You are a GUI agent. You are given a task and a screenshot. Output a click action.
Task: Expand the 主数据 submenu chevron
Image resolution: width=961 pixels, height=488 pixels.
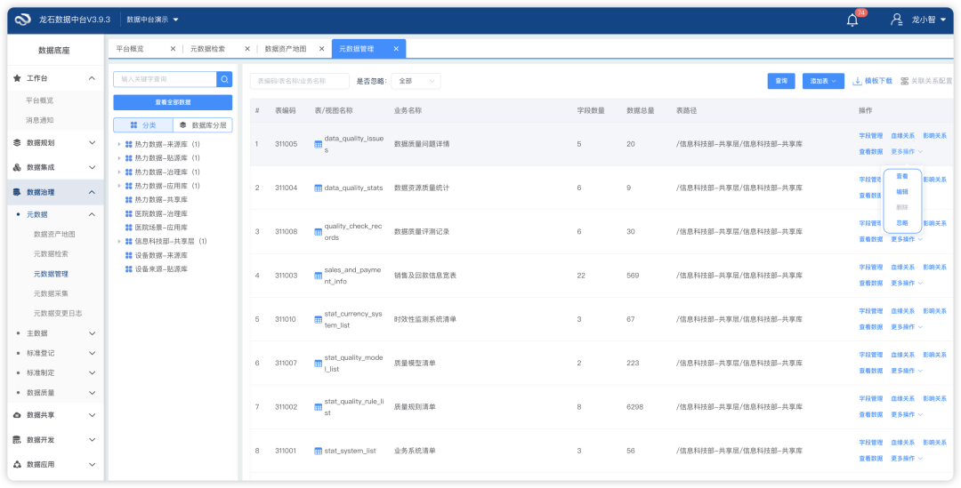[92, 333]
